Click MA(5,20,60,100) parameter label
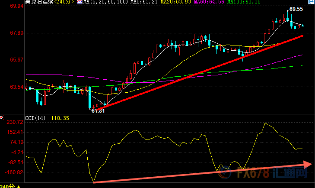315x188 pixels. (x=106, y=2)
